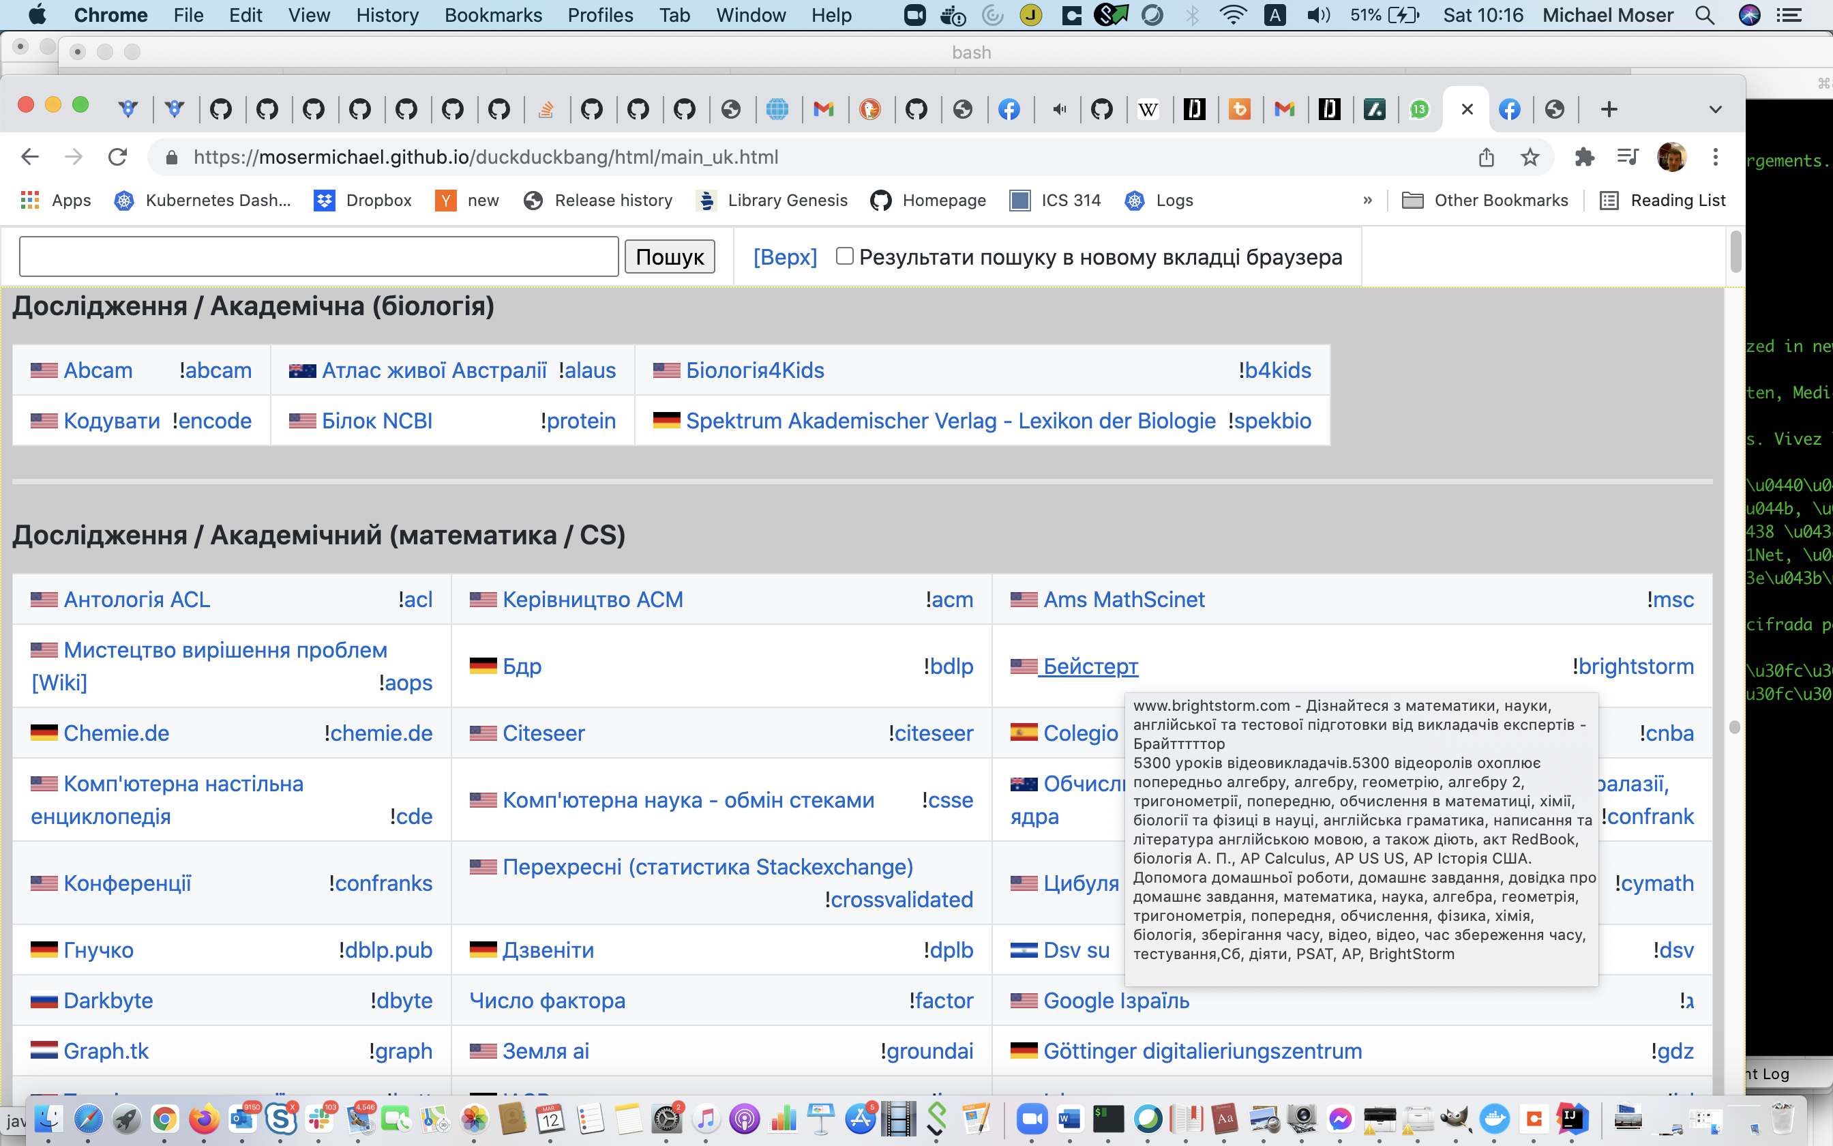The height and width of the screenshot is (1146, 1833).
Task: Open the Bookmarks menu
Action: pyautogui.click(x=493, y=15)
